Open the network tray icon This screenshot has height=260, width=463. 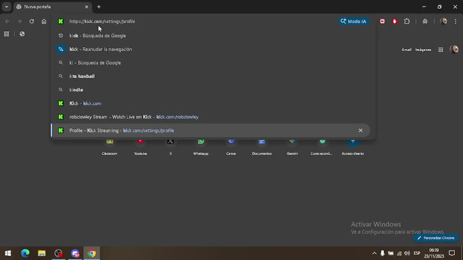(399, 253)
